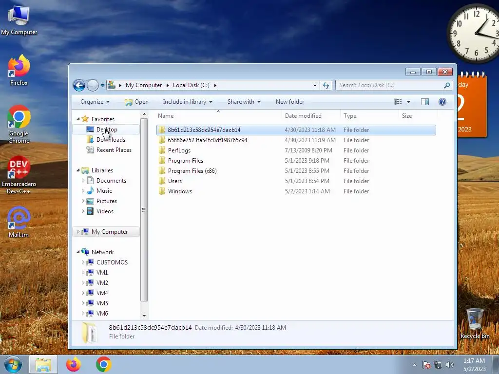Select folder 65886e7523fa54fc0df198765c94
This screenshot has height=374, width=499.
[296, 140]
